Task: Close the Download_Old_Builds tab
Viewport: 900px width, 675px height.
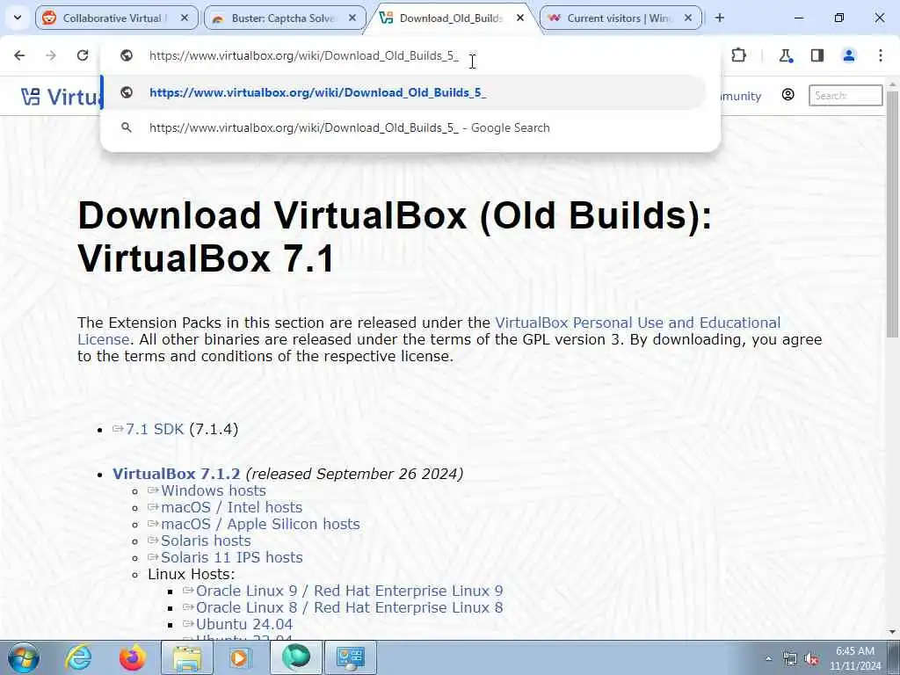Action: (x=520, y=18)
